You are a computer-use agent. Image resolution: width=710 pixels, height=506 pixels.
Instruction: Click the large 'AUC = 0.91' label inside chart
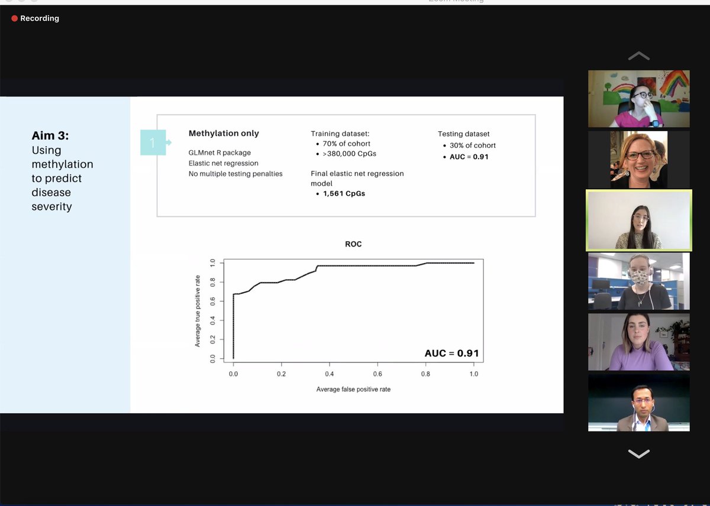tap(451, 353)
